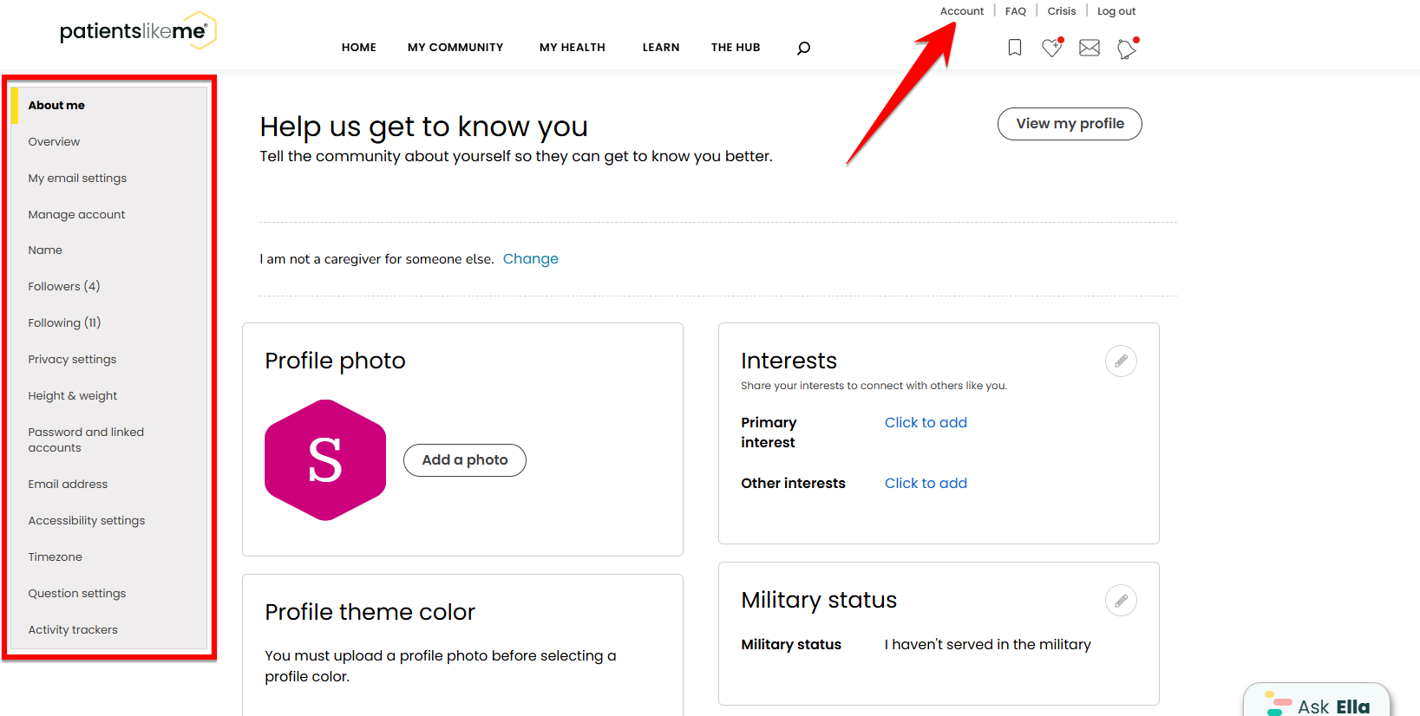Open the MY COMMUNITY menu
The width and height of the screenshot is (1420, 716).
click(x=455, y=48)
